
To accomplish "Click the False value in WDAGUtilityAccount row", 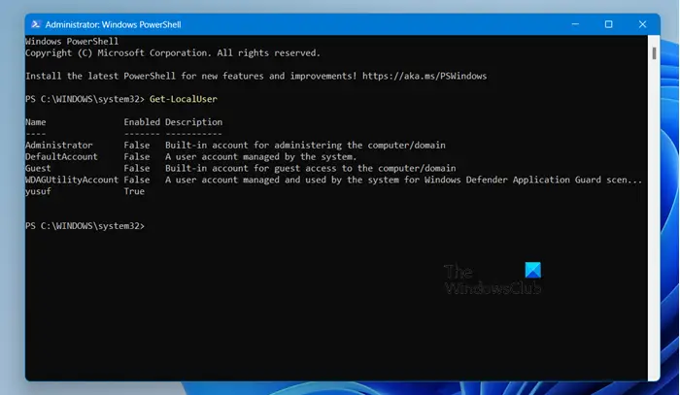I will coord(137,180).
